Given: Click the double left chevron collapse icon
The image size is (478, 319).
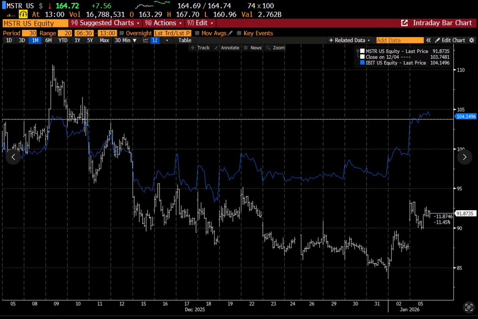Looking at the screenshot, I should tap(429, 40).
